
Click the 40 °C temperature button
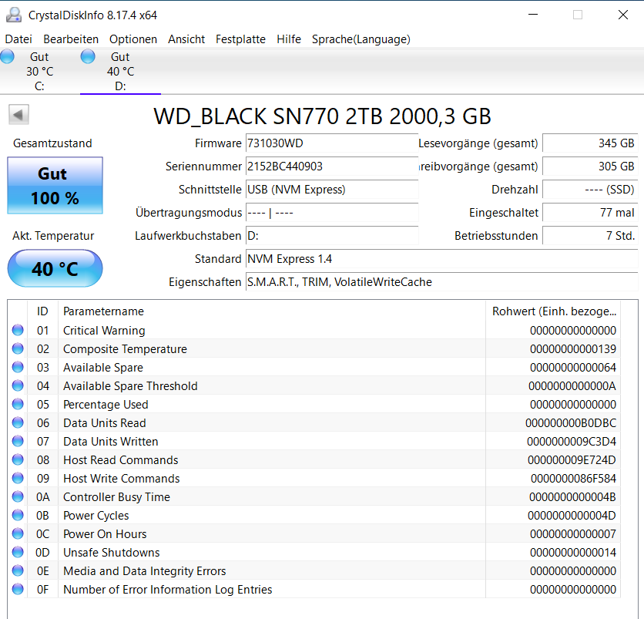(x=55, y=268)
